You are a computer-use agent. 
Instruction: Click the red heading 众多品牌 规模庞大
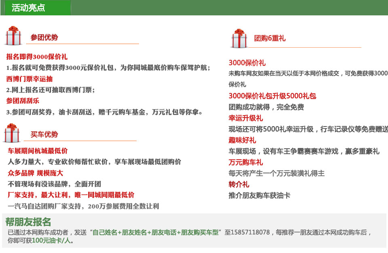tap(36, 173)
